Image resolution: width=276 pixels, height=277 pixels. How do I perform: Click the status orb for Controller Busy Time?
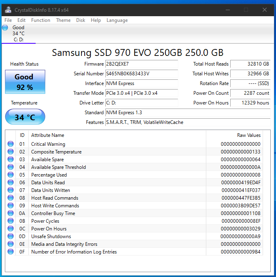click(11, 213)
